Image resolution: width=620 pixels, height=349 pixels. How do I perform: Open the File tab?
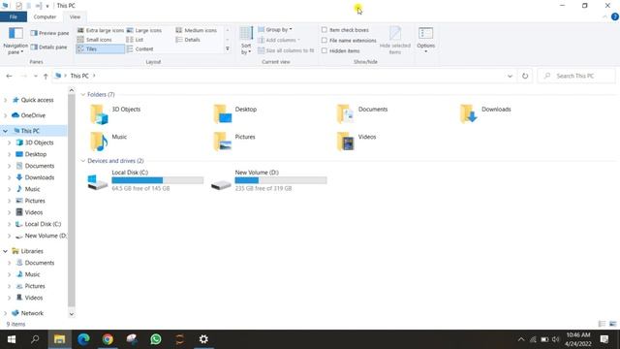[14, 17]
